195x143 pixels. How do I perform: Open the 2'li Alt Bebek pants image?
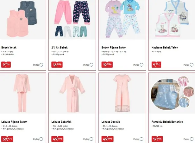tap(72, 19)
